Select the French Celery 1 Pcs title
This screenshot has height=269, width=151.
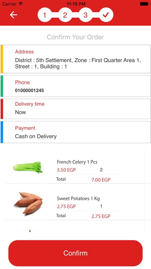[77, 162]
